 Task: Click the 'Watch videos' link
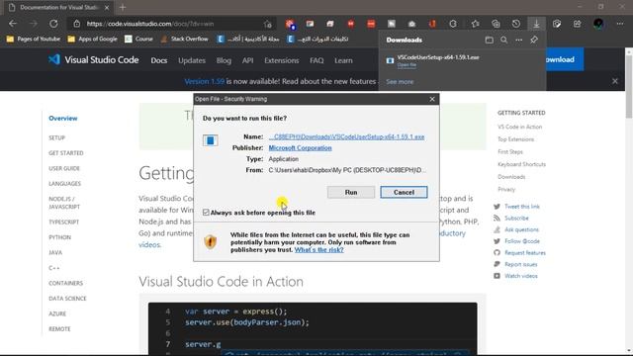[521, 276]
